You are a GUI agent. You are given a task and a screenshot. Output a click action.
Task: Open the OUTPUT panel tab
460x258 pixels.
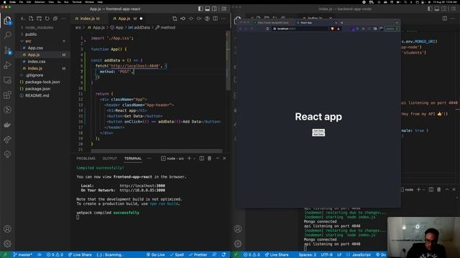tap(110, 158)
